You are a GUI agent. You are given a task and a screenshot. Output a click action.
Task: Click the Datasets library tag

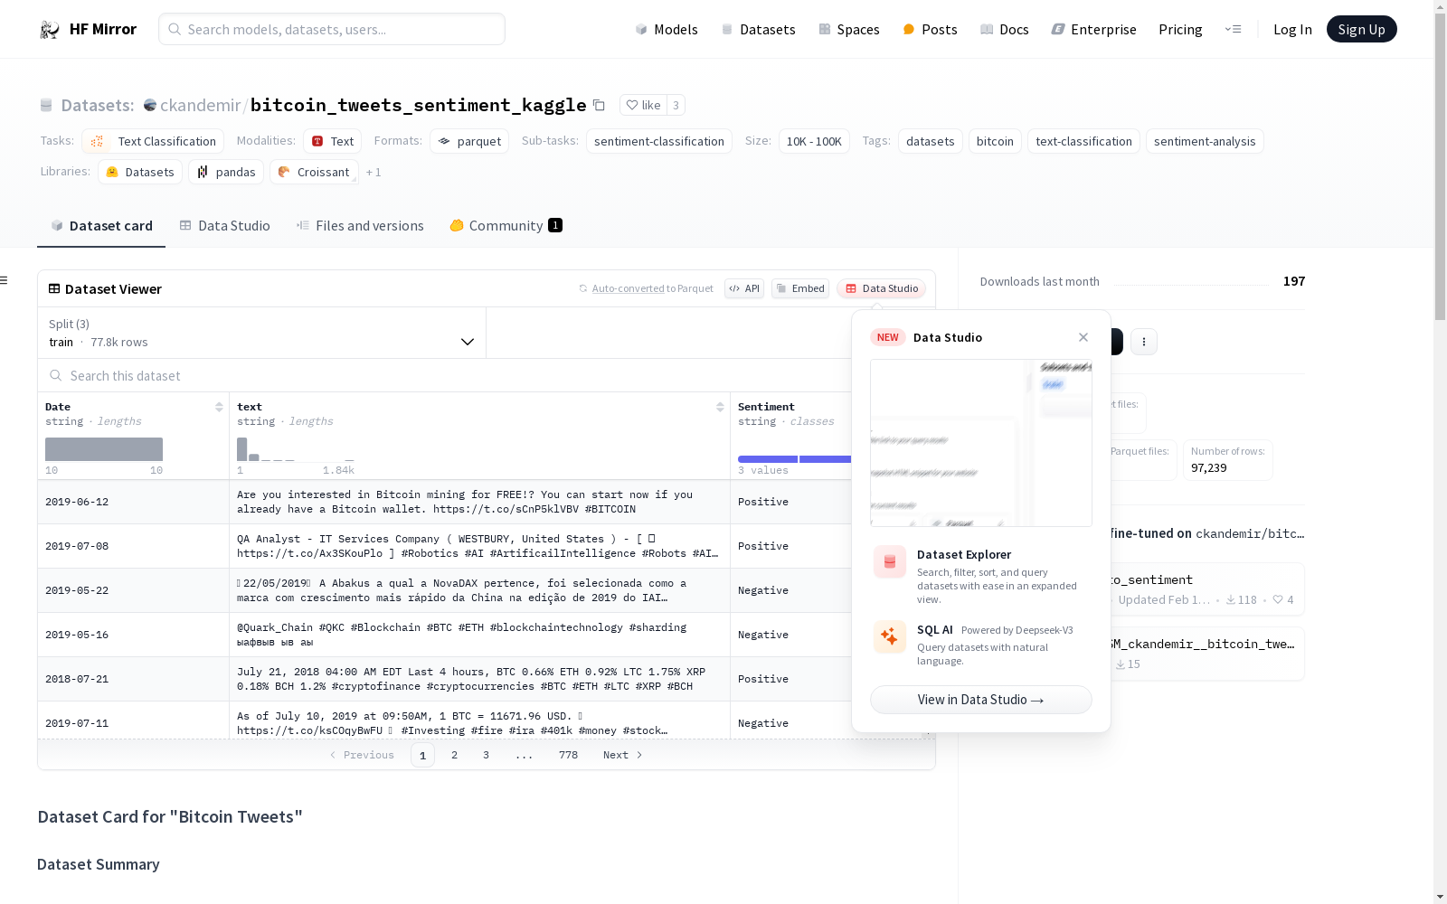[140, 172]
